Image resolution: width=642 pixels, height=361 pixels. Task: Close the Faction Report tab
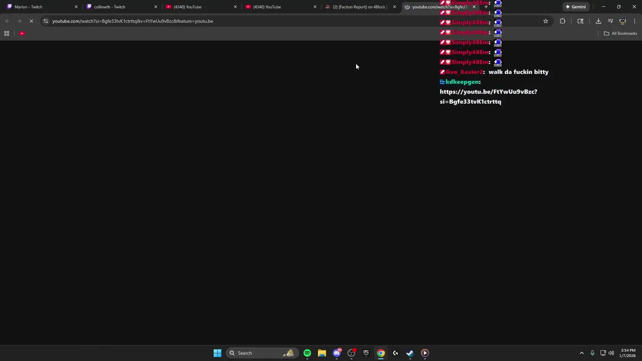pos(394,7)
